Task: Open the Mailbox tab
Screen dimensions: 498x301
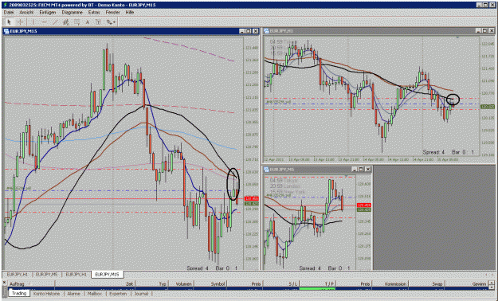Action: (95, 294)
